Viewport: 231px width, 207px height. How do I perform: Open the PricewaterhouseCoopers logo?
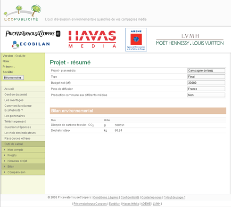[33, 33]
